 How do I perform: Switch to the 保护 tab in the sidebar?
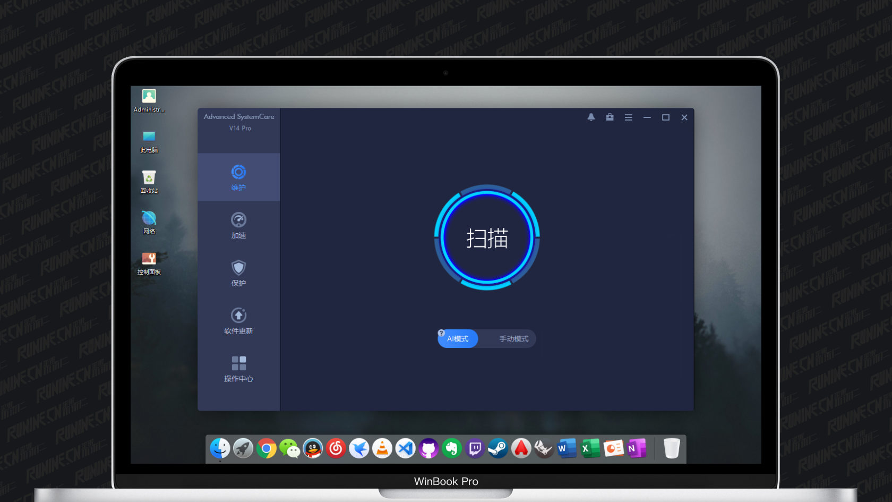(x=238, y=272)
